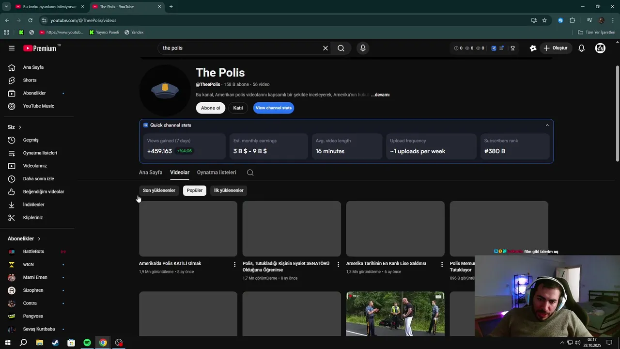
Task: Open the star-shaped icon beside Oluştur
Action: [x=533, y=48]
